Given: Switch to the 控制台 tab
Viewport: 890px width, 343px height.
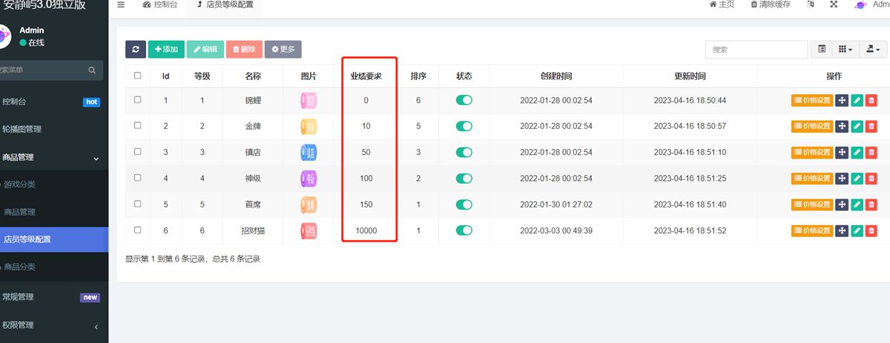Looking at the screenshot, I should 159,5.
